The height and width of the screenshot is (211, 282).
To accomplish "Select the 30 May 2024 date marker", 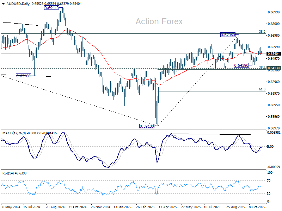I will 10,207.
